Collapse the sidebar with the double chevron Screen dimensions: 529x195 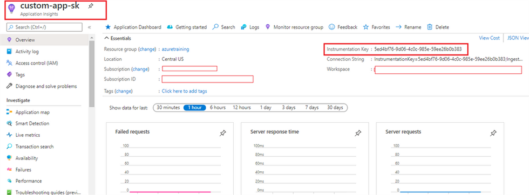[90, 27]
